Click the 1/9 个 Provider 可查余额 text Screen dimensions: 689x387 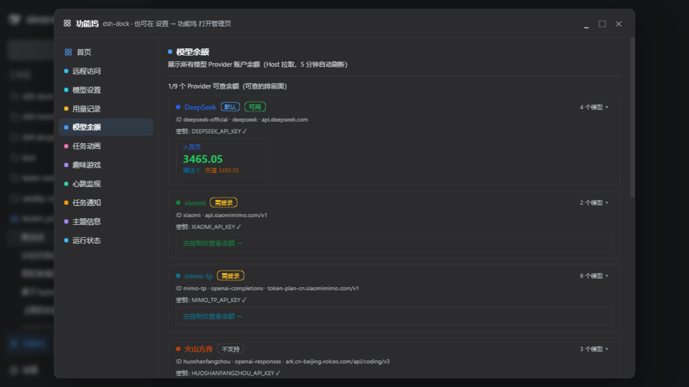click(x=227, y=86)
